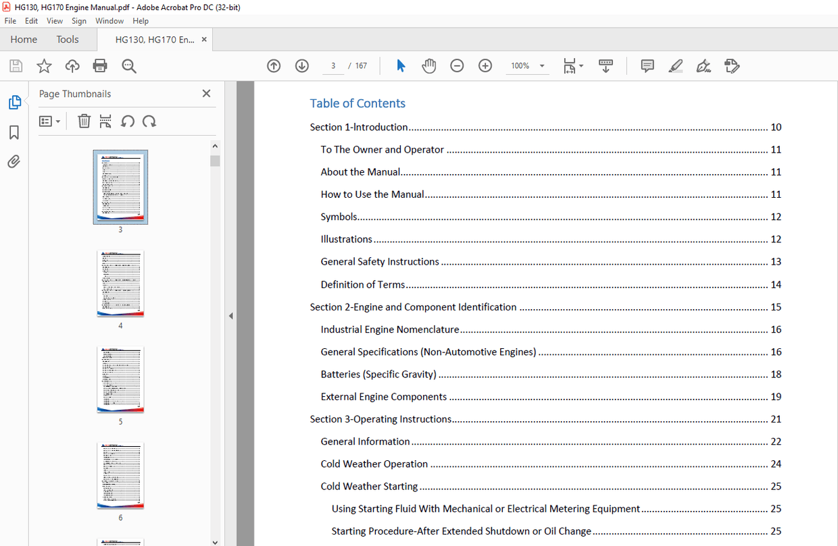Collapse the navigation pane with side arrow
838x546 pixels.
coord(230,315)
